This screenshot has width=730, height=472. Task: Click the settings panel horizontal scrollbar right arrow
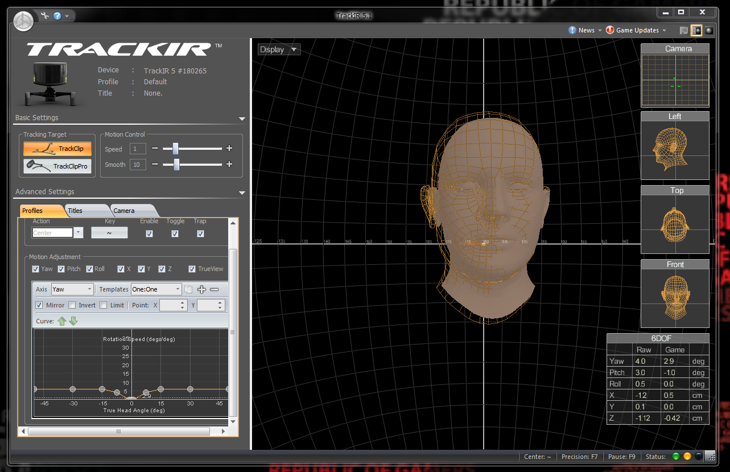click(224, 432)
